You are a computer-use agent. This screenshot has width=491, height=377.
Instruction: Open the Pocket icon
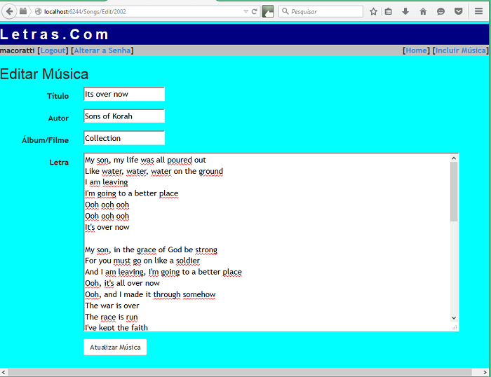[459, 12]
